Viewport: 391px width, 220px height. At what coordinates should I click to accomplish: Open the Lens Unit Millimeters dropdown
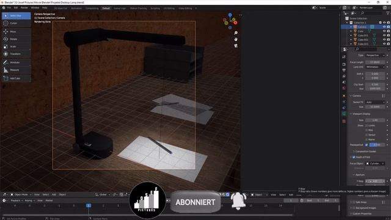click(x=375, y=67)
